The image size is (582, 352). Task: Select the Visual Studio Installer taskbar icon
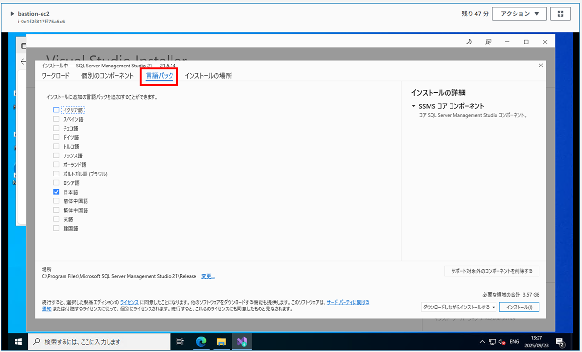(241, 342)
